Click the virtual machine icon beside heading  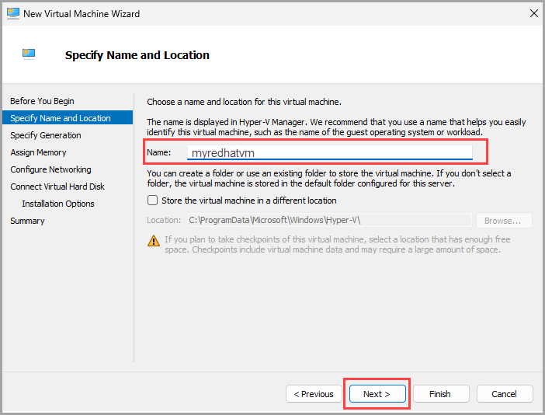(29, 54)
